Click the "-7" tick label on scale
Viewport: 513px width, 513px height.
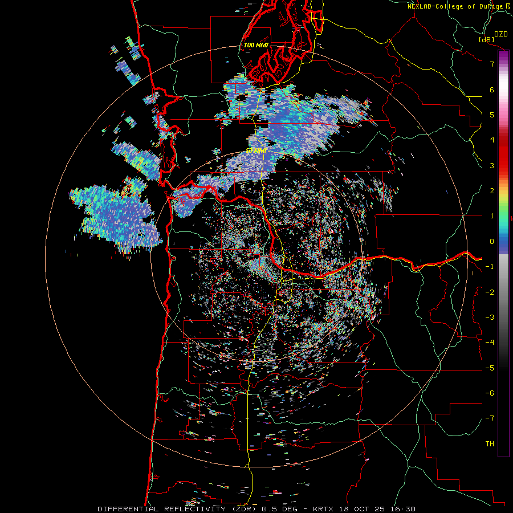[490, 418]
